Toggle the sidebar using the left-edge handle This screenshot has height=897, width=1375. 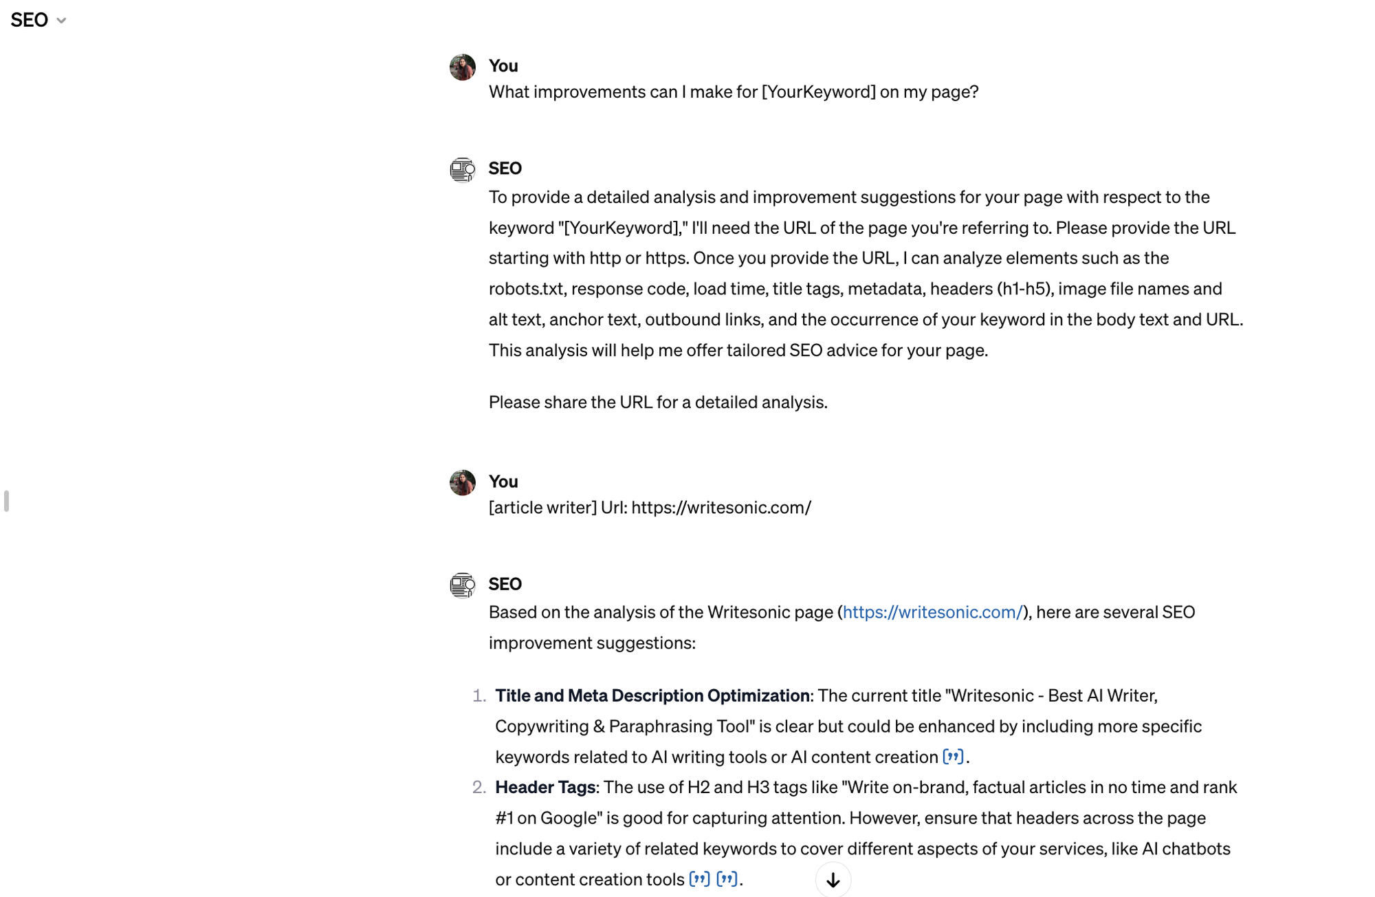tap(6, 501)
